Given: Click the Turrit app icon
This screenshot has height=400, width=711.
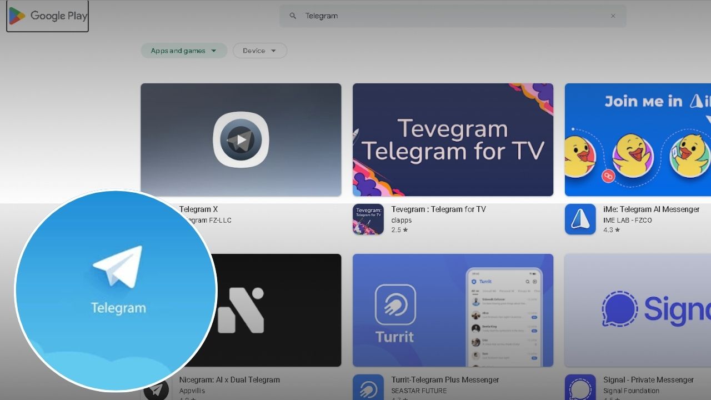Looking at the screenshot, I should 368,387.
